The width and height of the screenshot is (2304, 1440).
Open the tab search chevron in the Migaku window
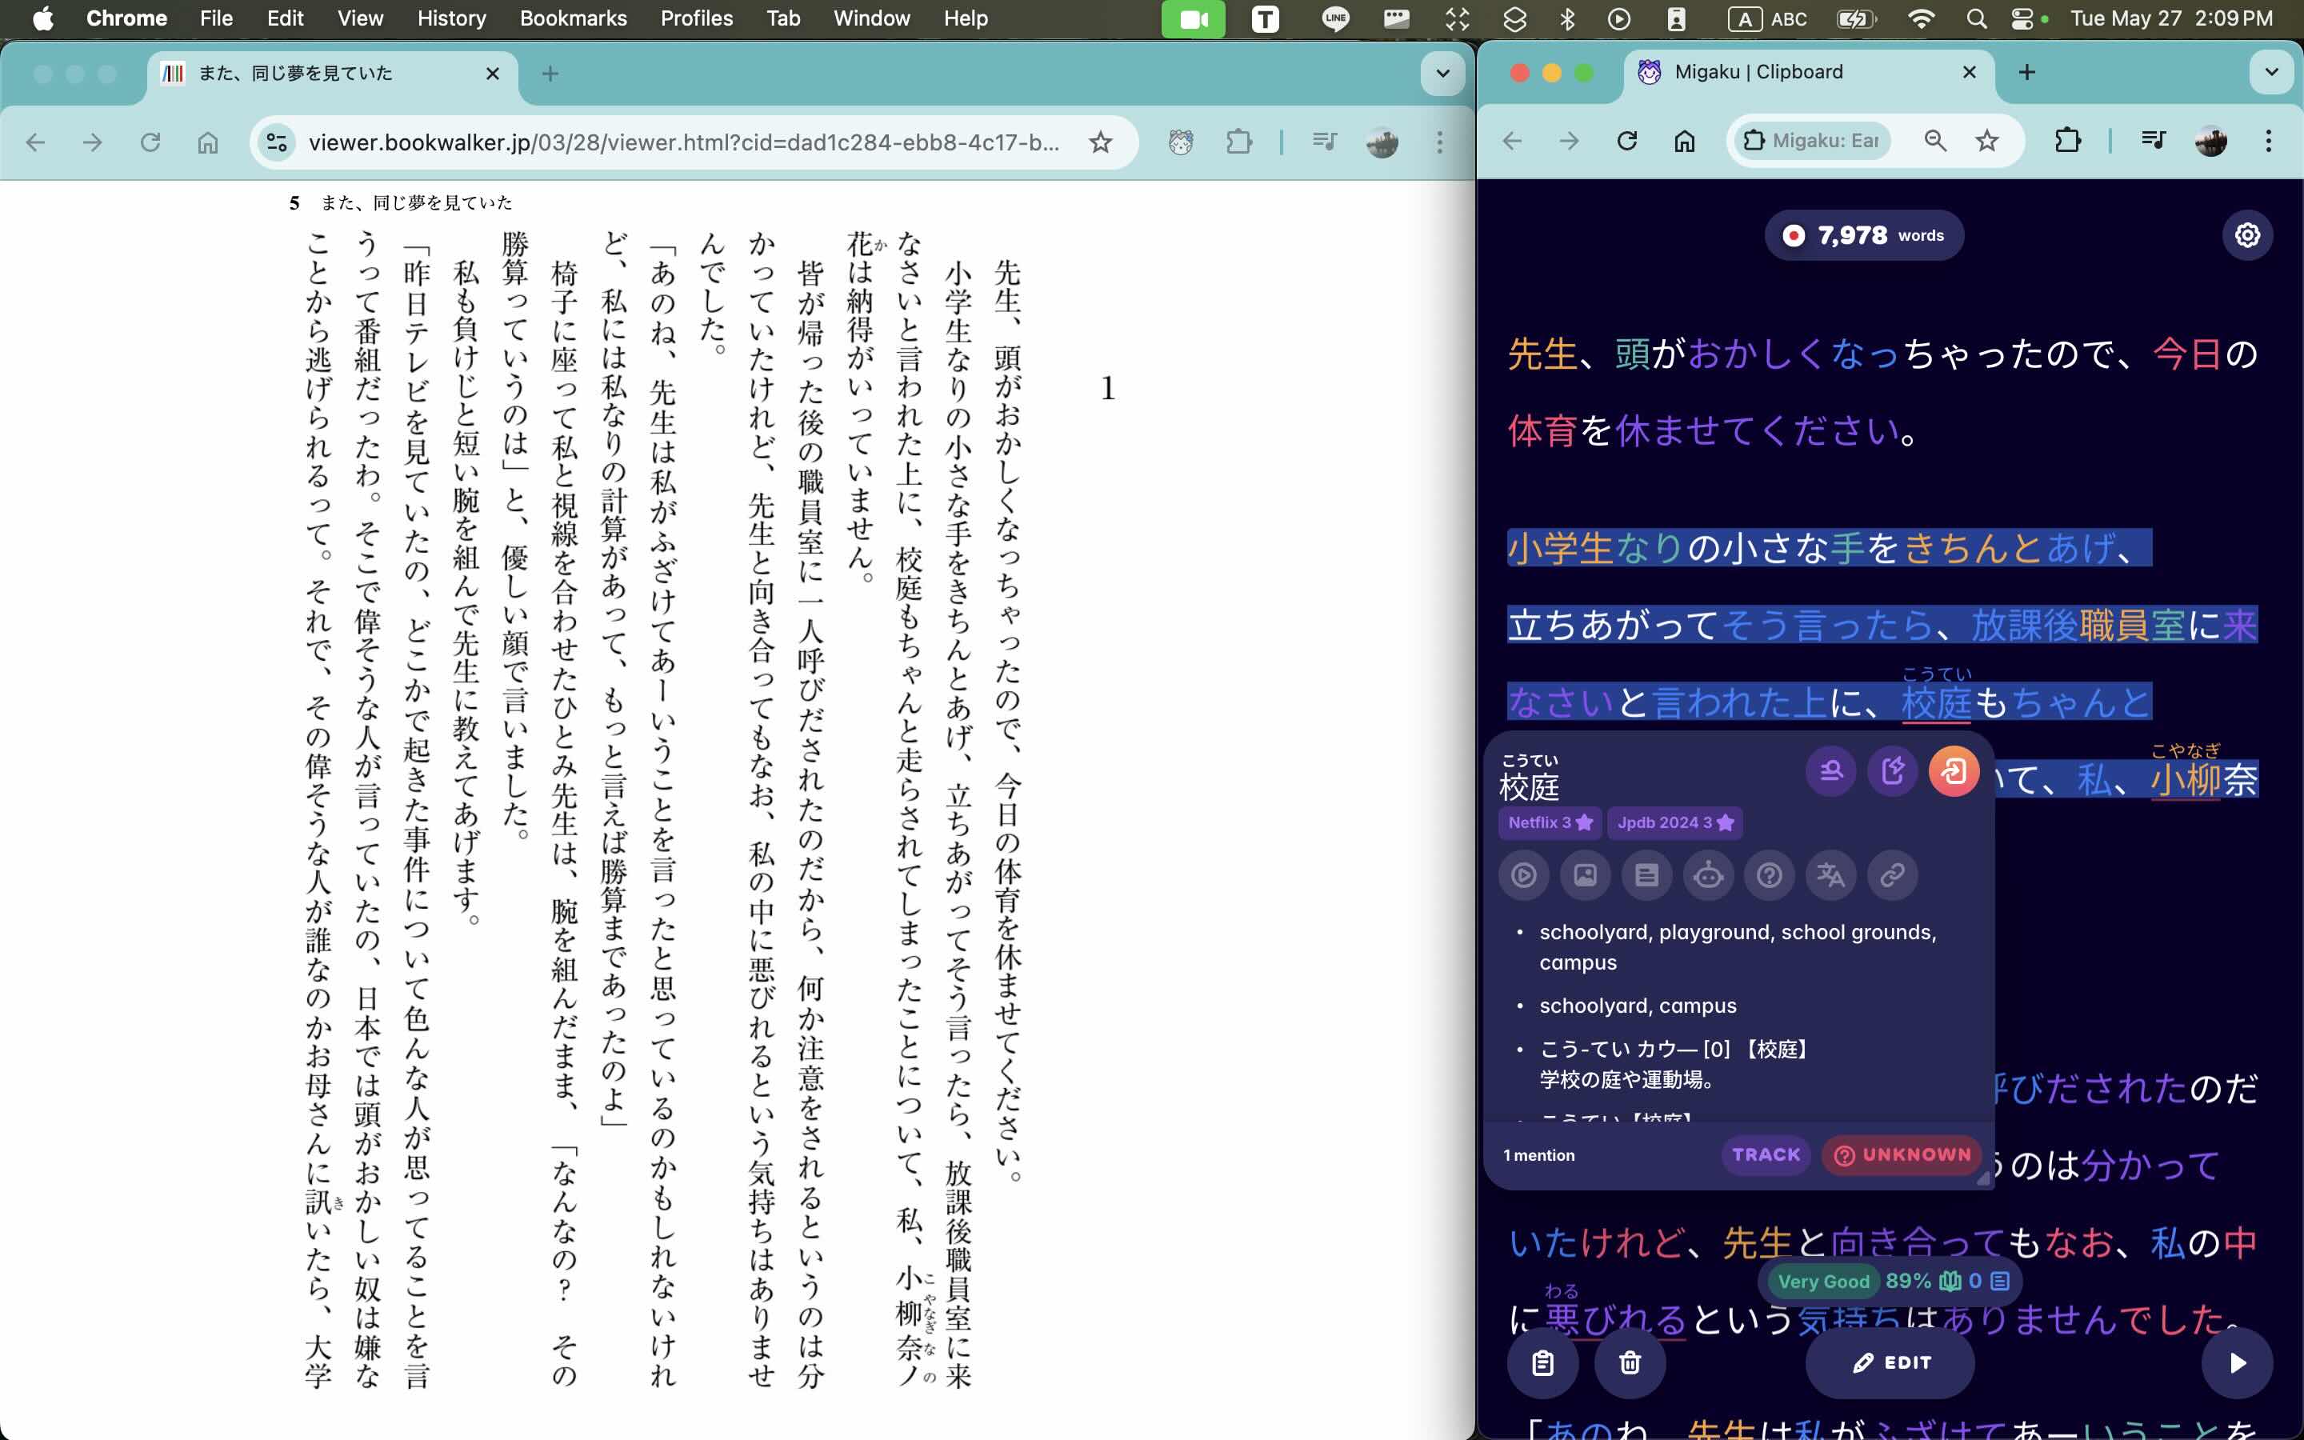2272,72
